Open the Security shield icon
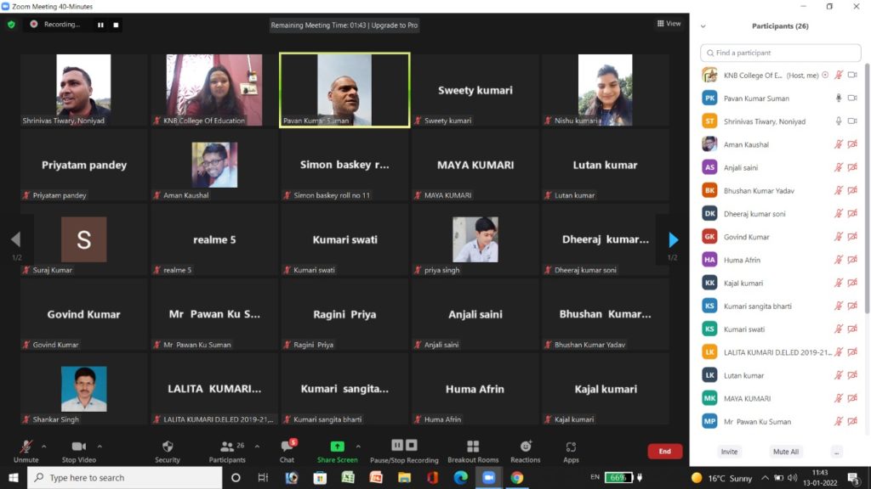Screen dimensions: 871x489 (x=168, y=447)
